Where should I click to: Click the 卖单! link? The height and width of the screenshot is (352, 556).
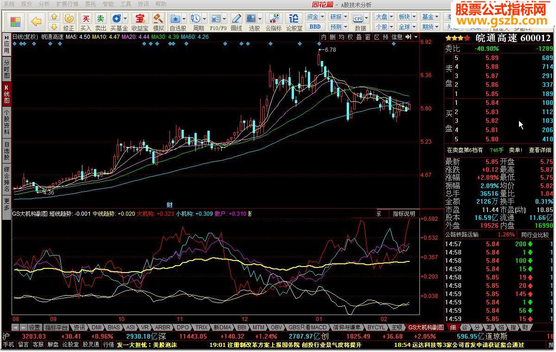(x=516, y=150)
